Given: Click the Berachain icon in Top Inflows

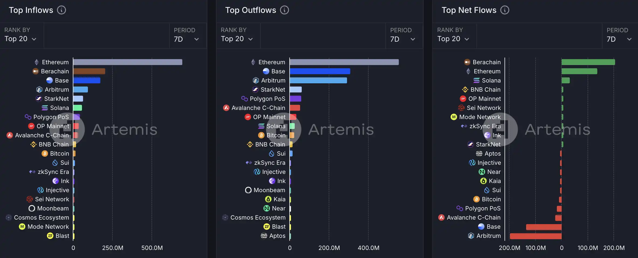Looking at the screenshot, I should tap(36, 71).
